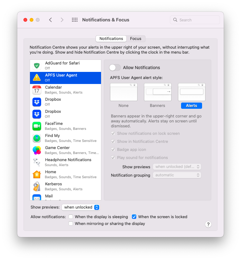This screenshot has width=241, height=260.
Task: Select Calendar in the app list
Action: pyautogui.click(x=66, y=90)
